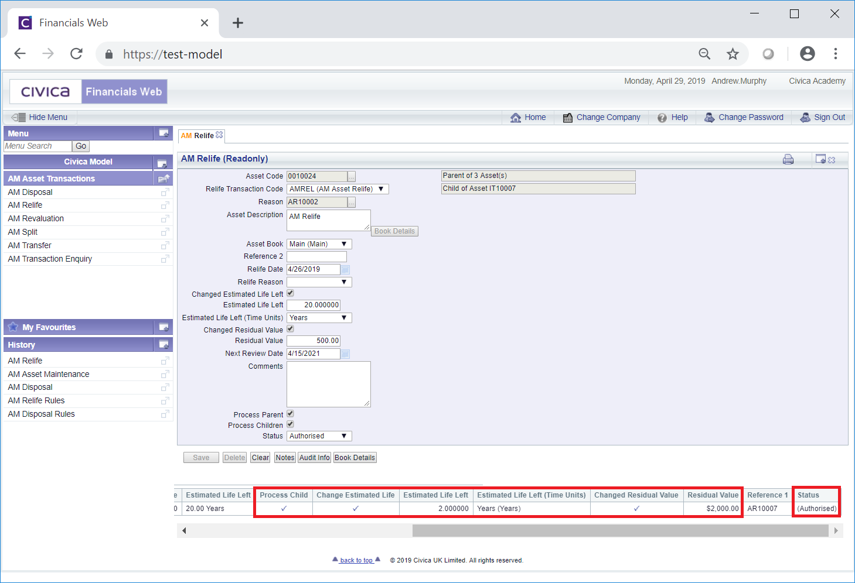Open Help in top navigation
Screen dimensions: 855x583
[673, 117]
